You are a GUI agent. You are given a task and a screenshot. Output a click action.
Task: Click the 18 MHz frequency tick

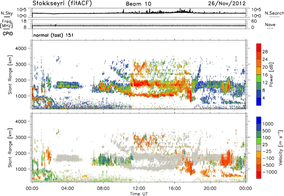(x=24, y=21)
